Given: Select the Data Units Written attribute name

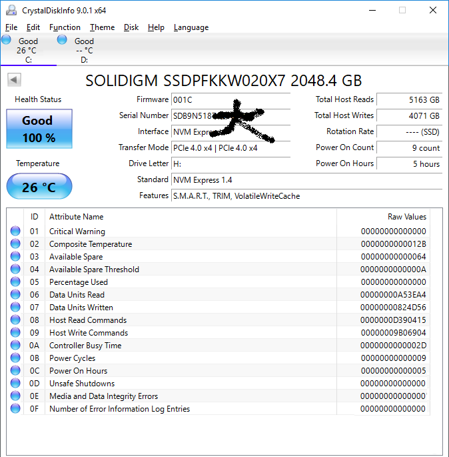Looking at the screenshot, I should pos(81,307).
